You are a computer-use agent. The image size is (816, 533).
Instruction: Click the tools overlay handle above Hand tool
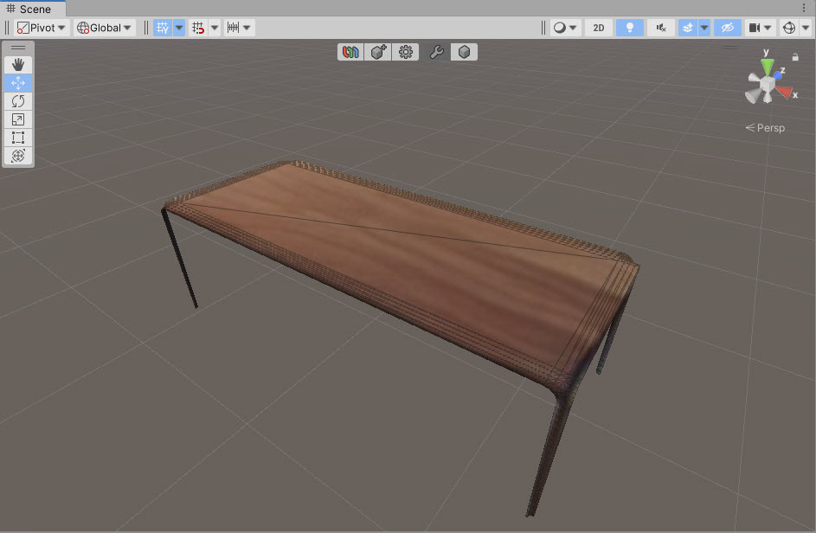pyautogui.click(x=18, y=48)
